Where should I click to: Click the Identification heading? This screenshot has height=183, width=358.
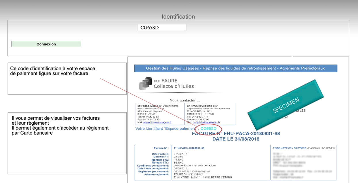point(178,17)
